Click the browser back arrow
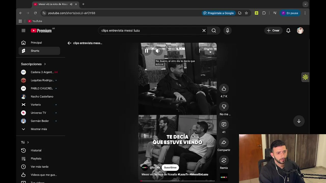Image resolution: width=326 pixels, height=183 pixels. [21, 13]
